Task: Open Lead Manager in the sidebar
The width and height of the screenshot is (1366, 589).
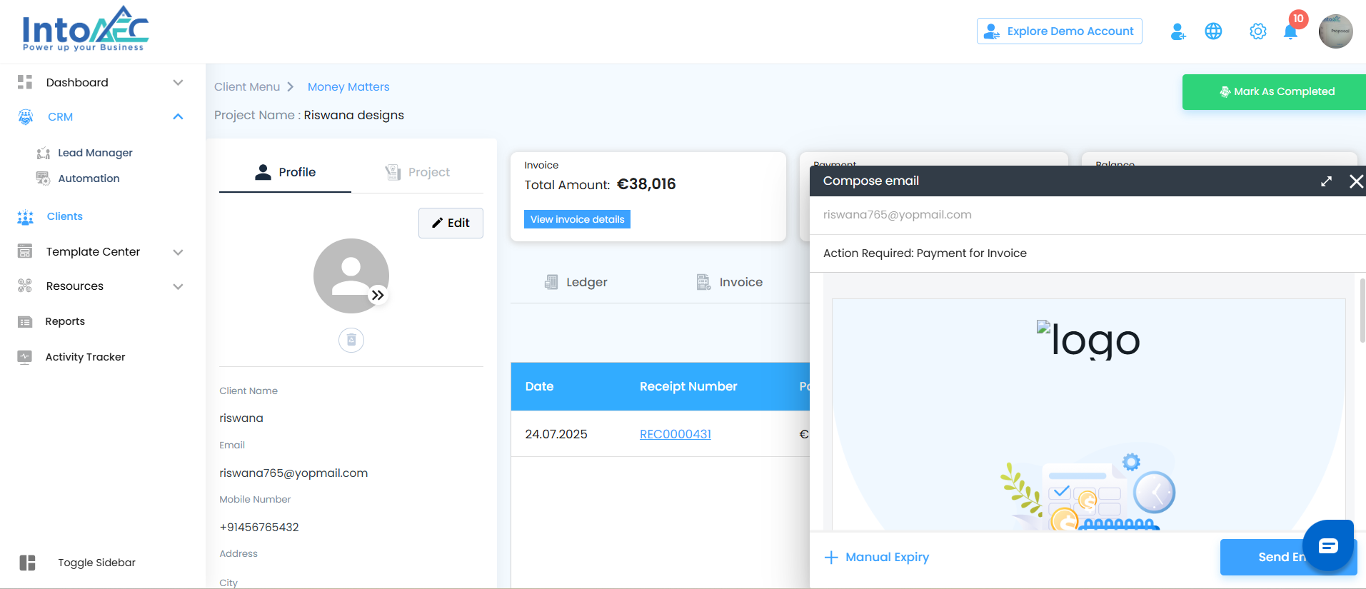Action: tap(95, 153)
